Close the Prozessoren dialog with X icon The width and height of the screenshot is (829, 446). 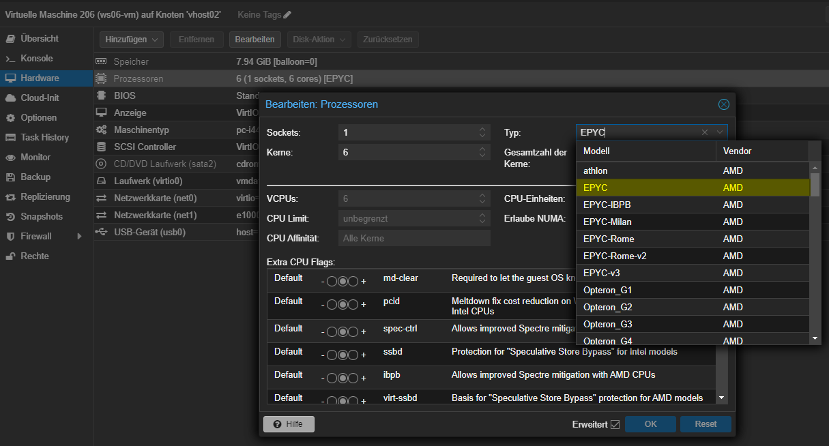pos(724,104)
